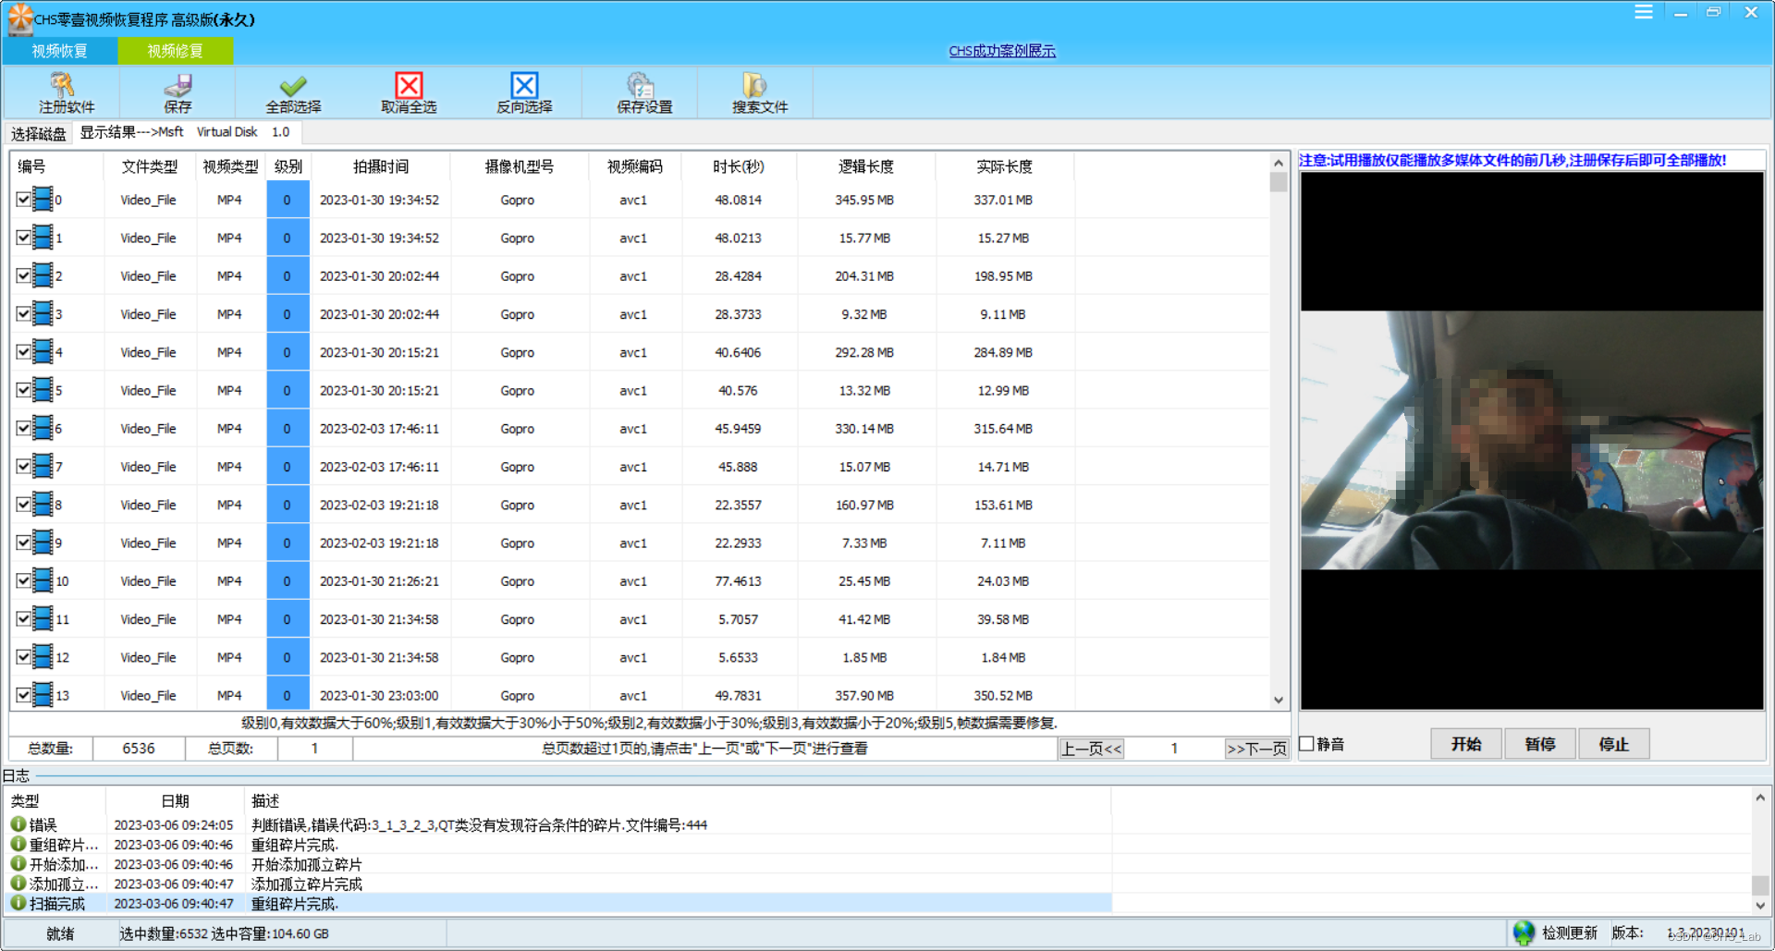The height and width of the screenshot is (951, 1775).
Task: Click the file list scroll down arrow
Action: click(x=1279, y=700)
